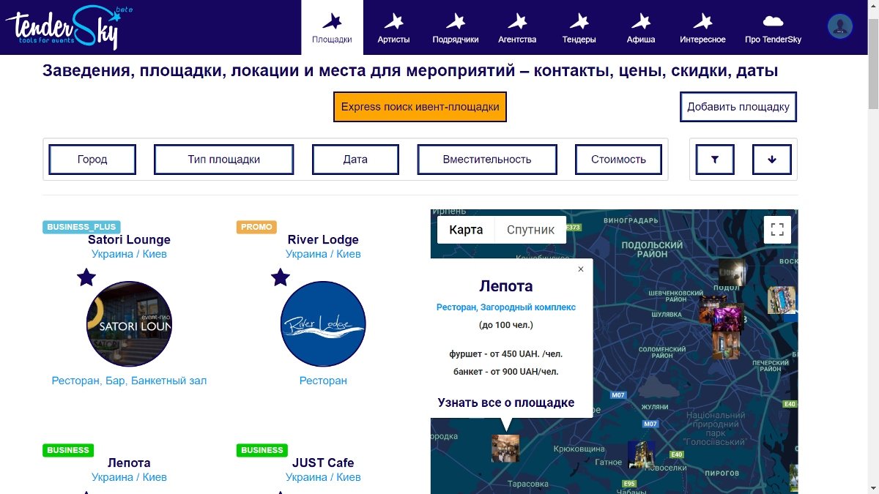Screen dimensions: 879x494
Task: Click the filter funnel icon button
Action: pyautogui.click(x=714, y=160)
